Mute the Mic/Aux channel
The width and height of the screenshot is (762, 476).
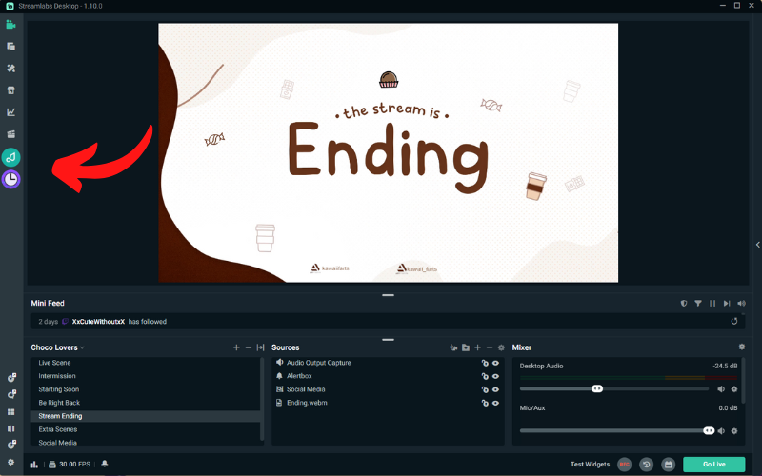click(x=721, y=430)
